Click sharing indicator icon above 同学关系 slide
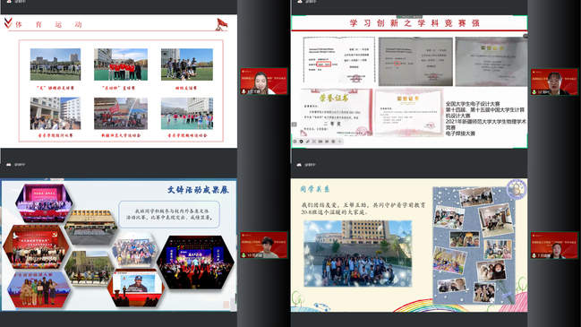The image size is (581, 327). click(x=299, y=165)
